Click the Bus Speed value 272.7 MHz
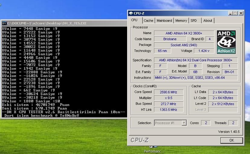This screenshot has height=154, width=250. pyautogui.click(x=168, y=104)
